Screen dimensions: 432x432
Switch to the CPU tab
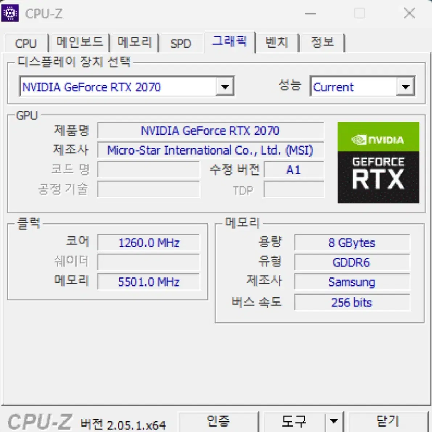pyautogui.click(x=26, y=43)
